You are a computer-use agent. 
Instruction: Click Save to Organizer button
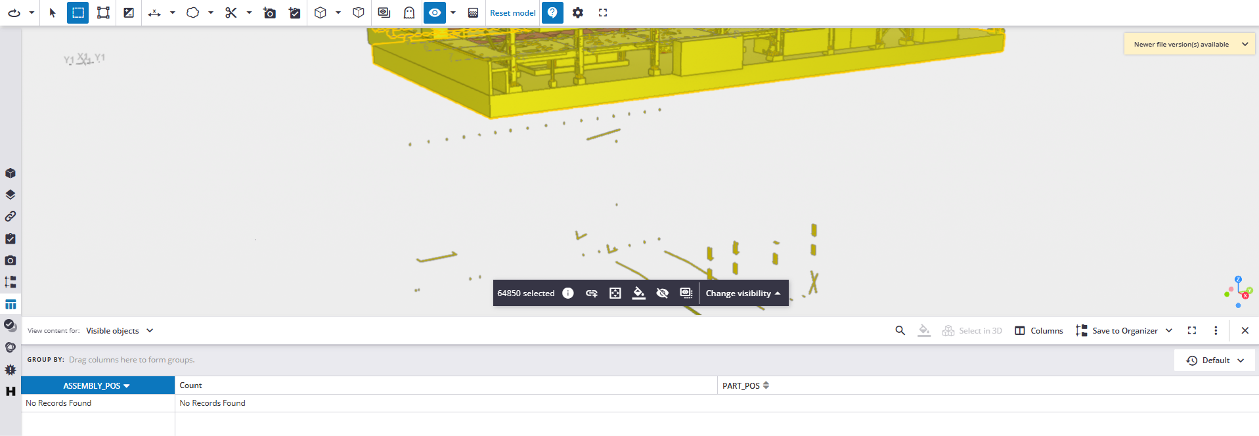(x=1117, y=331)
